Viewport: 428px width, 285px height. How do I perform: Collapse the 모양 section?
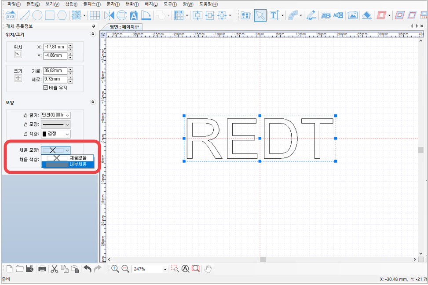pyautogui.click(x=93, y=102)
